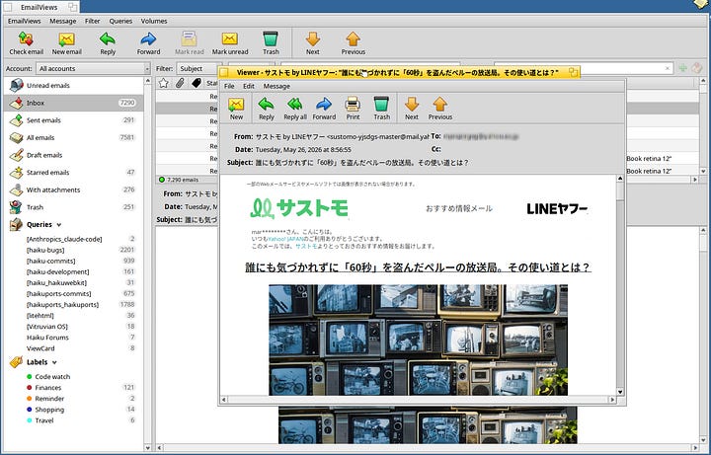Screen dimensions: 711x455
Task: Select the Inbox folder
Action: coord(73,103)
